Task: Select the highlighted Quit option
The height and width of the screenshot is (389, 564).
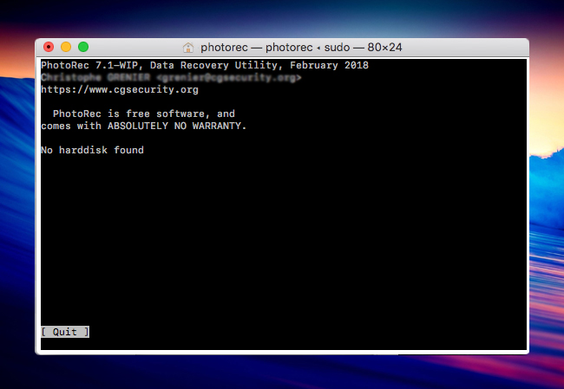Action: [x=64, y=332]
